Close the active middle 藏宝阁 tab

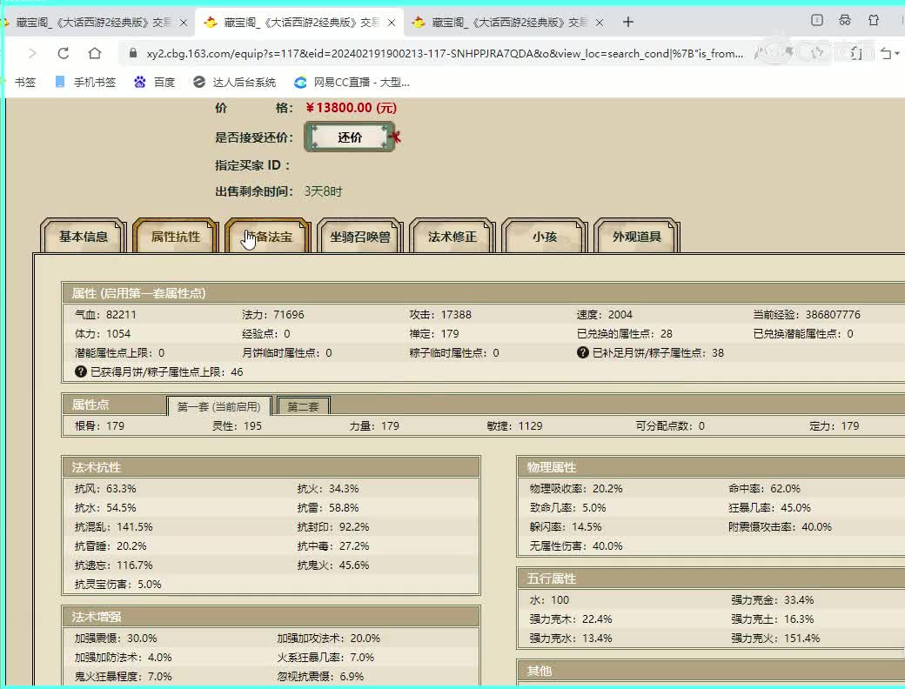[392, 23]
